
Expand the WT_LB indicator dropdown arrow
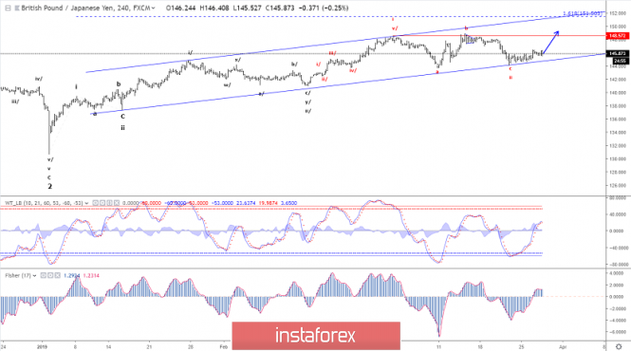(x=86, y=203)
